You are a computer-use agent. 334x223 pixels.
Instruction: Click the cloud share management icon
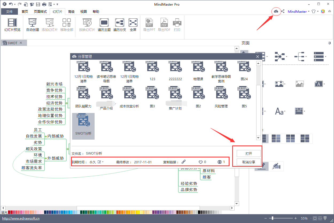tap(276, 11)
